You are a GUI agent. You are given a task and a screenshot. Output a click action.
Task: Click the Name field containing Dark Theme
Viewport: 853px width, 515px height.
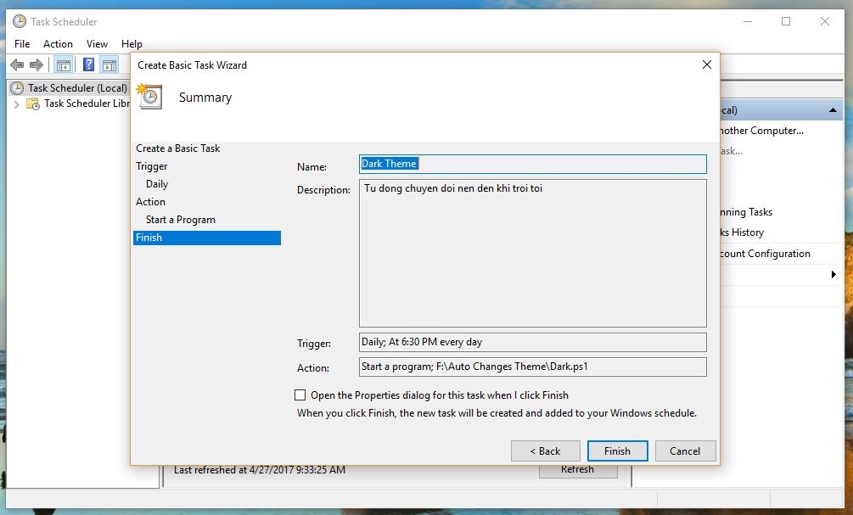(x=533, y=164)
